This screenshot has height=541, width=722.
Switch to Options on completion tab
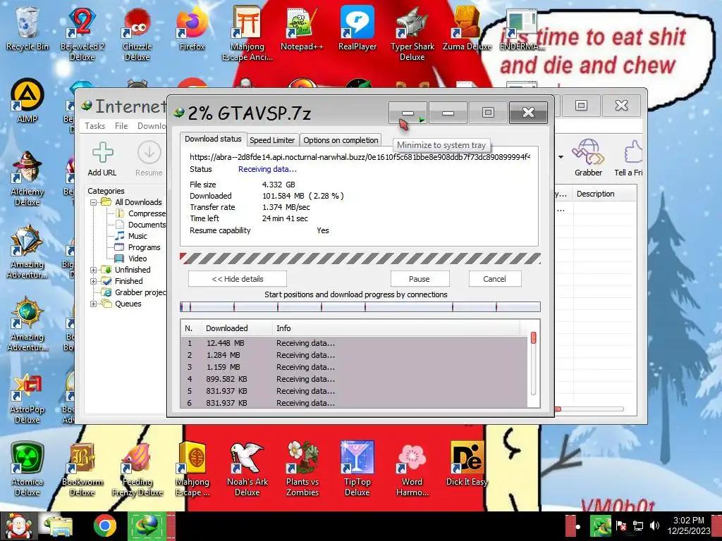(x=341, y=140)
